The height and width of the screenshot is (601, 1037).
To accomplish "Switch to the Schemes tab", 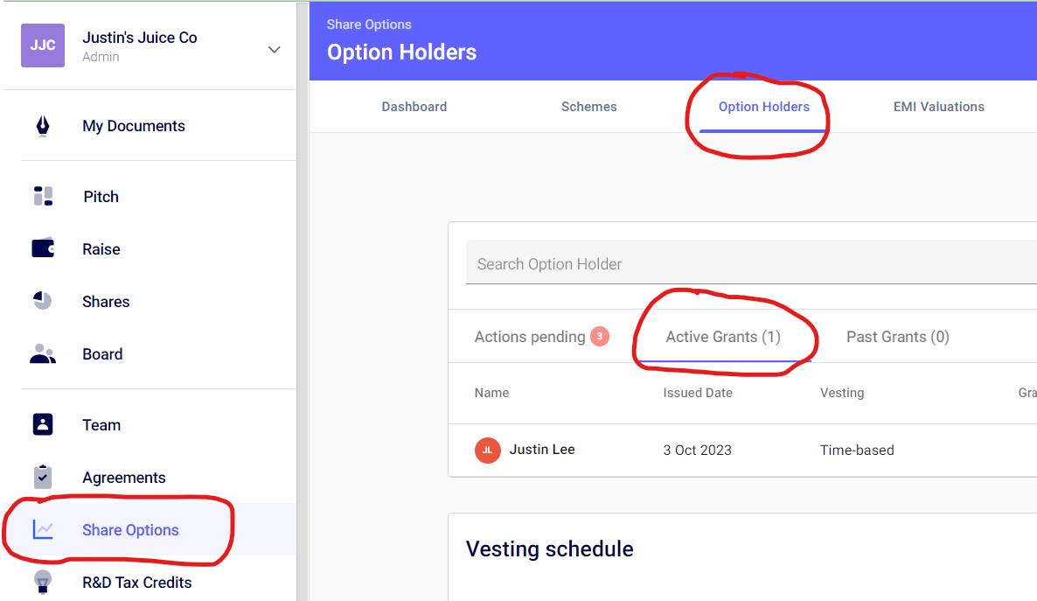I will point(589,107).
